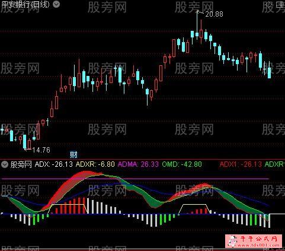Click the cartoon cow icon in logo
Image resolution: width=285 pixels, height=251 pixels.
(233, 241)
